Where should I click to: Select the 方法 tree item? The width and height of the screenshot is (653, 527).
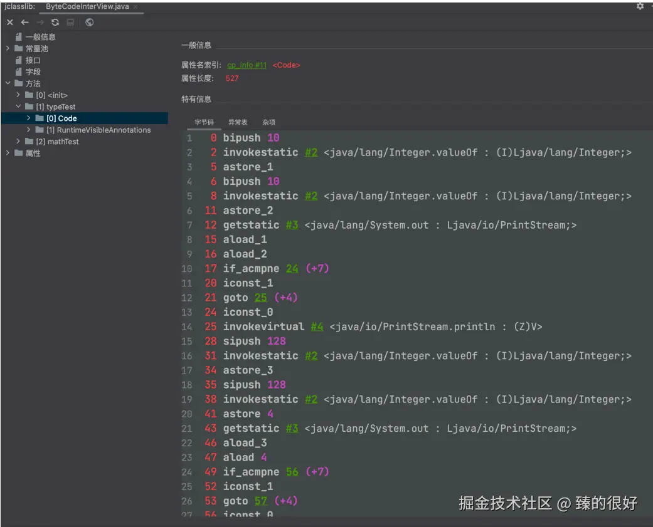click(x=33, y=83)
